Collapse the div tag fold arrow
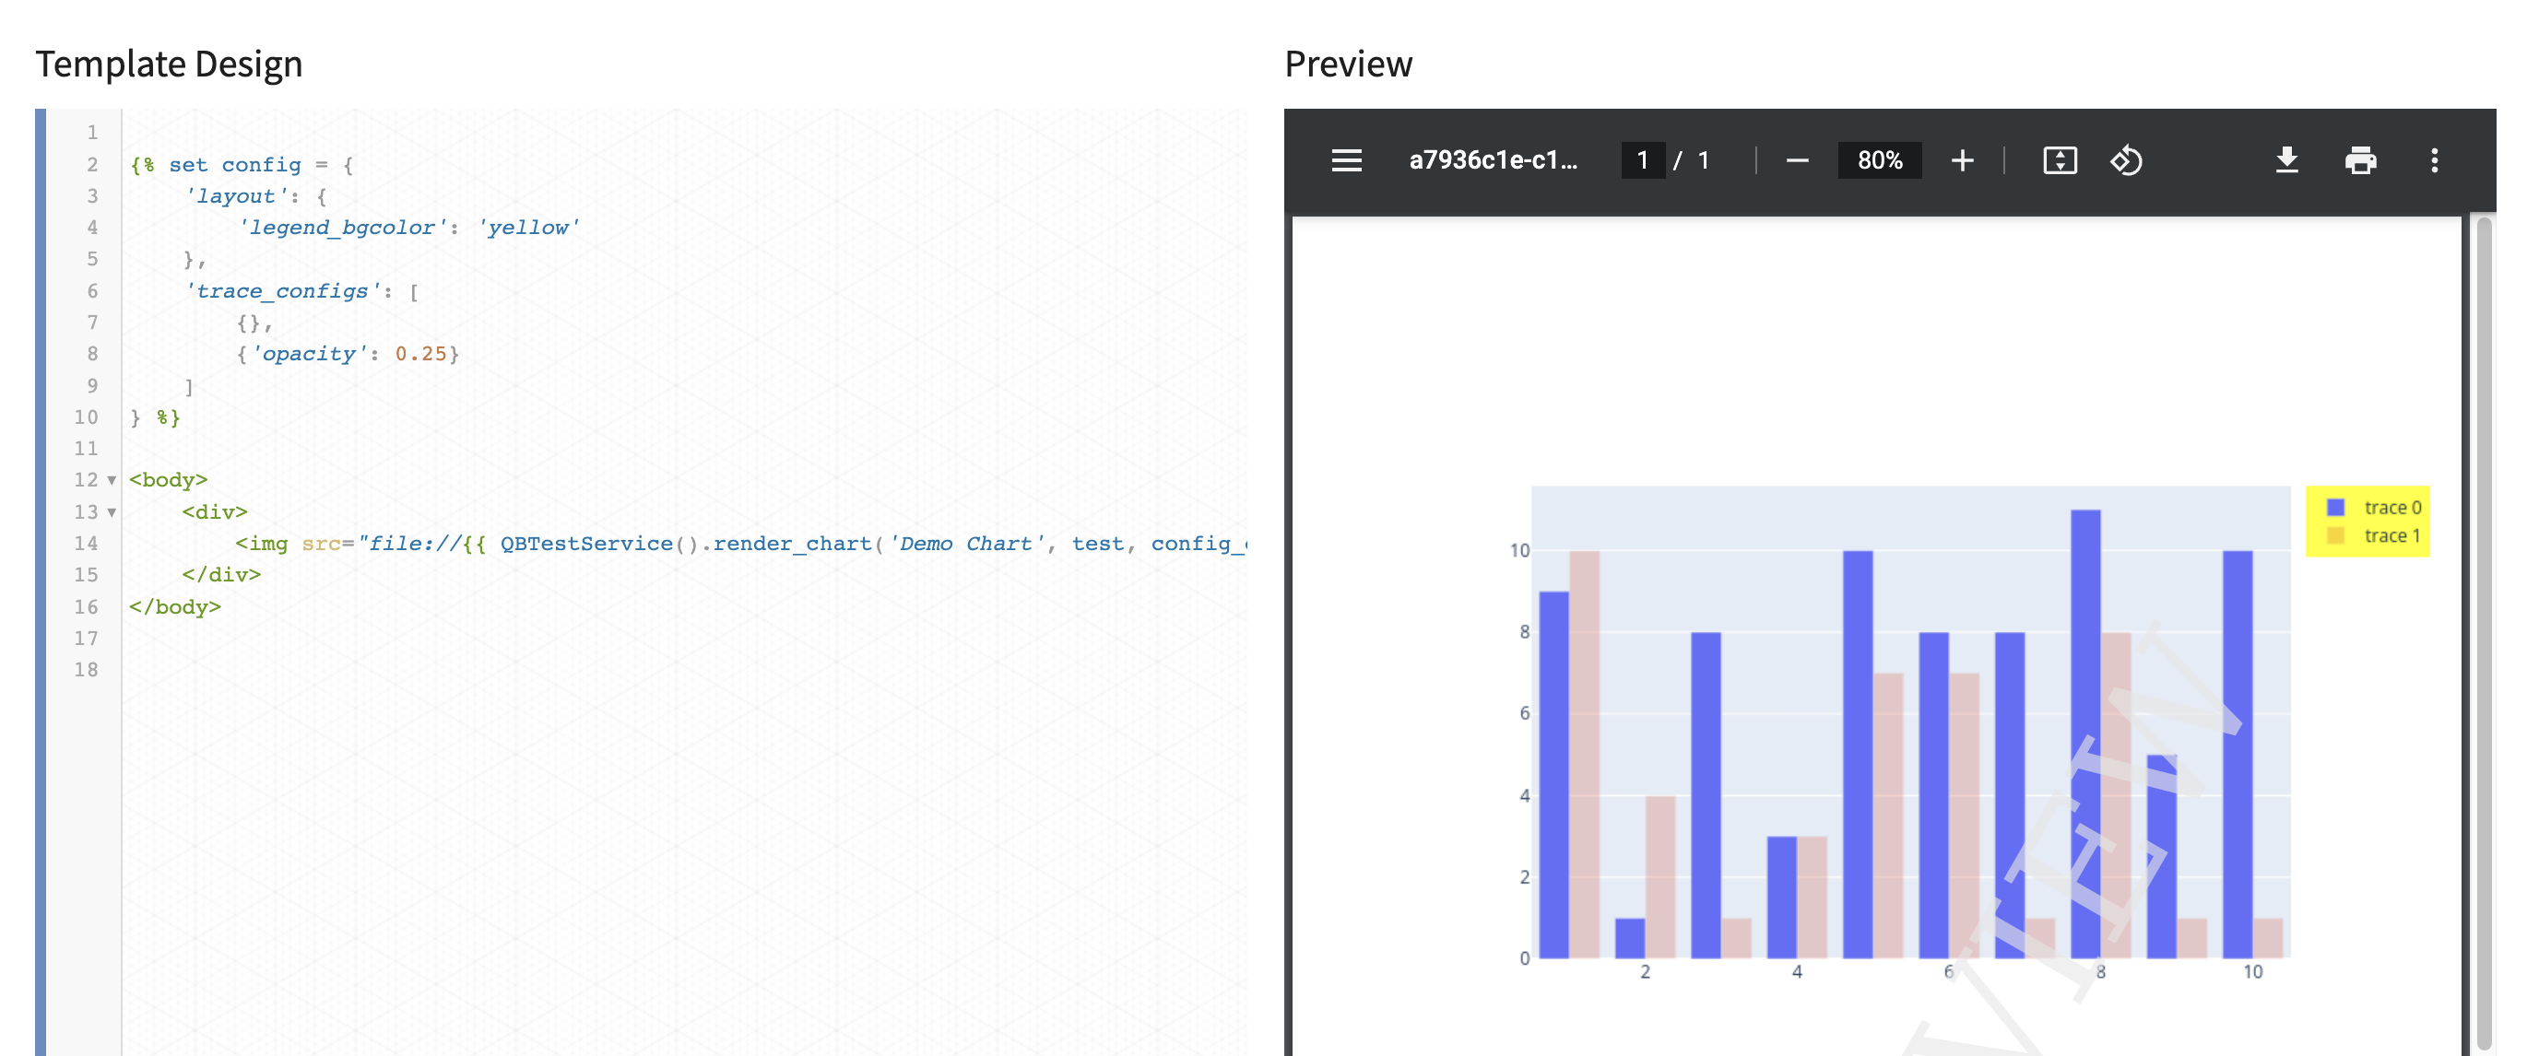Image resolution: width=2539 pixels, height=1056 pixels. coord(112,512)
